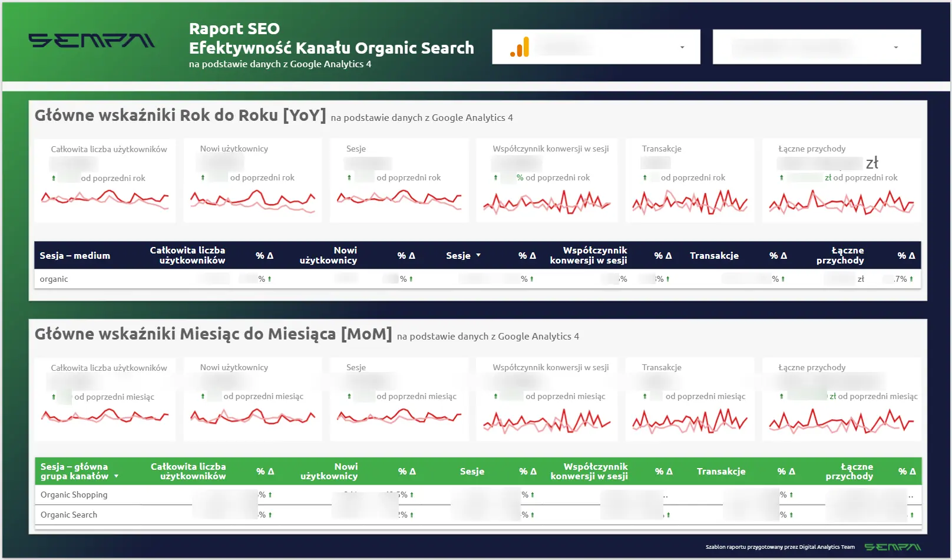Click the YoY Całkowita liczba użytkowników sparkline chart
Screen dimensions: 952x560
pyautogui.click(x=105, y=200)
